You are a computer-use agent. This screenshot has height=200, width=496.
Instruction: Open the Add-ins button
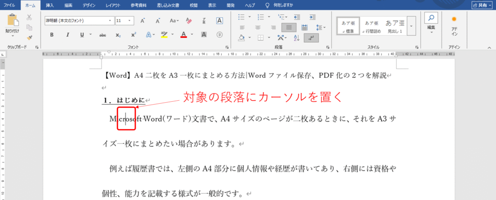[x=454, y=25]
